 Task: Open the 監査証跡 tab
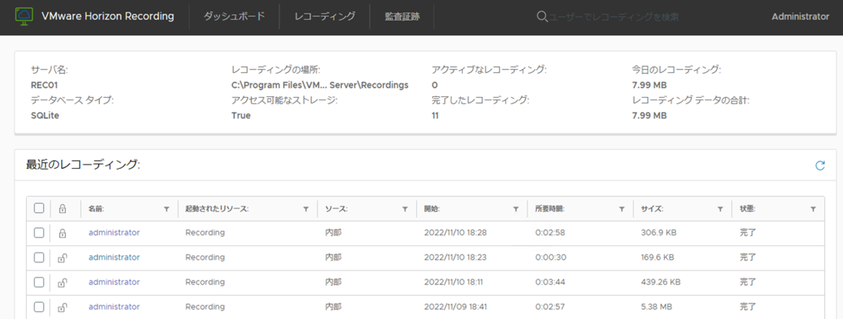402,16
